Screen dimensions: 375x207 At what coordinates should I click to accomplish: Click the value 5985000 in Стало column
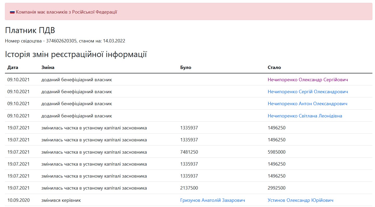(277, 152)
